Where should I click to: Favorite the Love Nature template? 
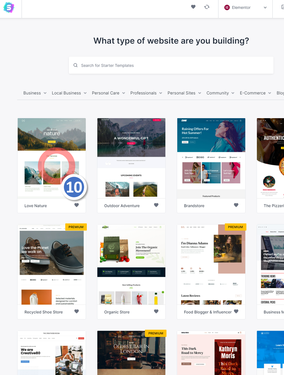(x=76, y=205)
